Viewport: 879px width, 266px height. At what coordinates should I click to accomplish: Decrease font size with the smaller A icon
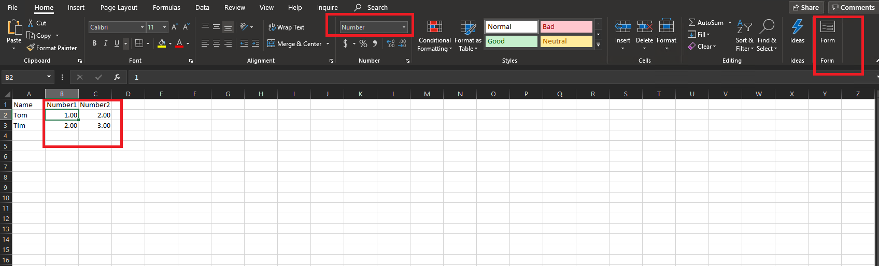186,27
